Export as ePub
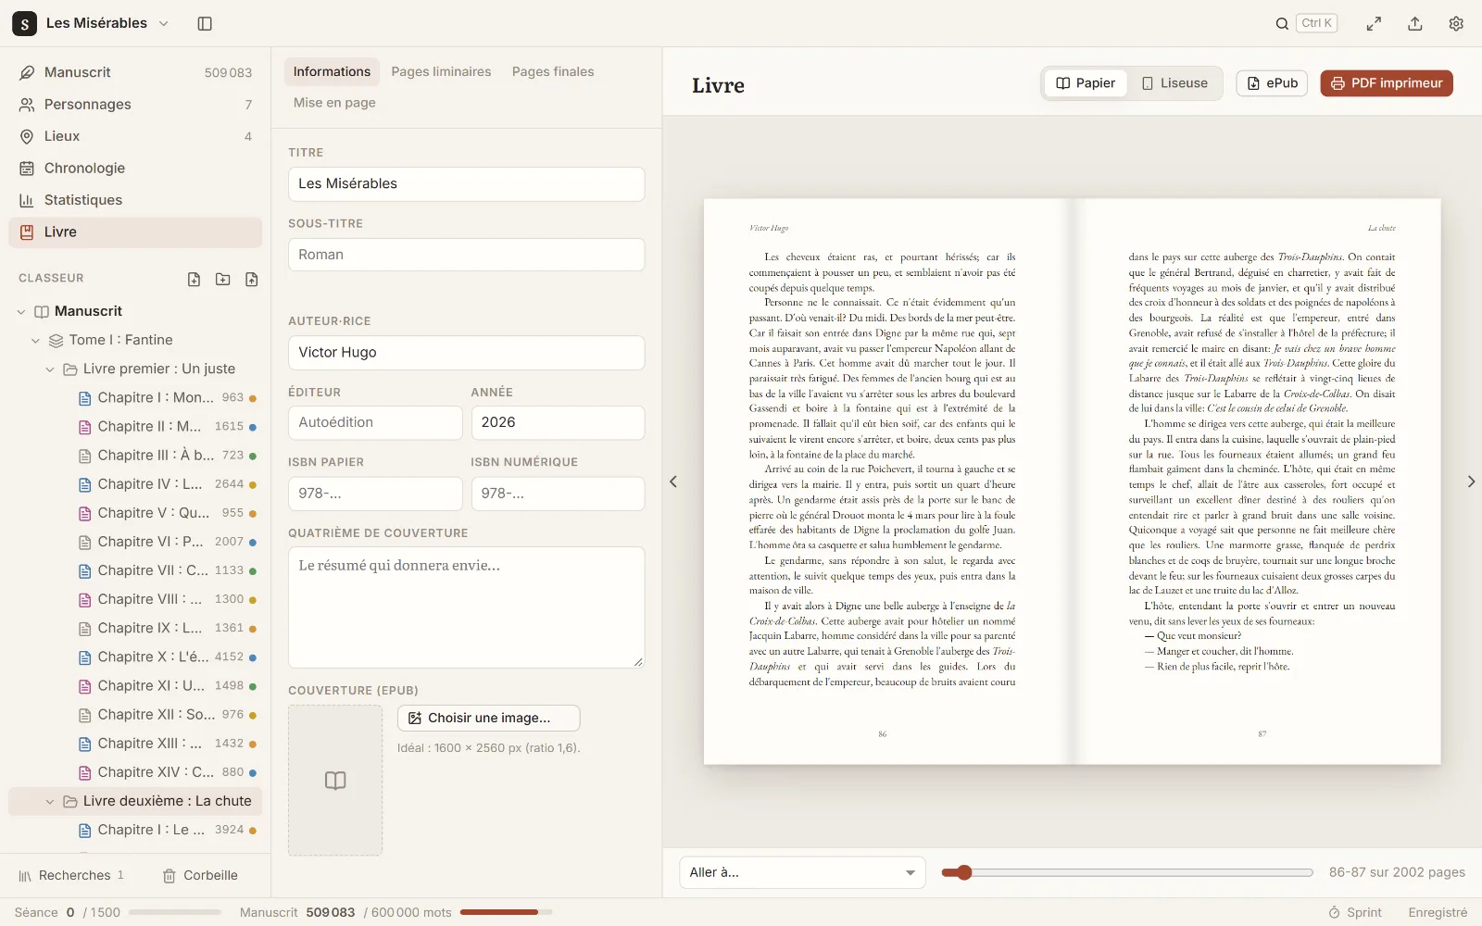 (x=1273, y=83)
